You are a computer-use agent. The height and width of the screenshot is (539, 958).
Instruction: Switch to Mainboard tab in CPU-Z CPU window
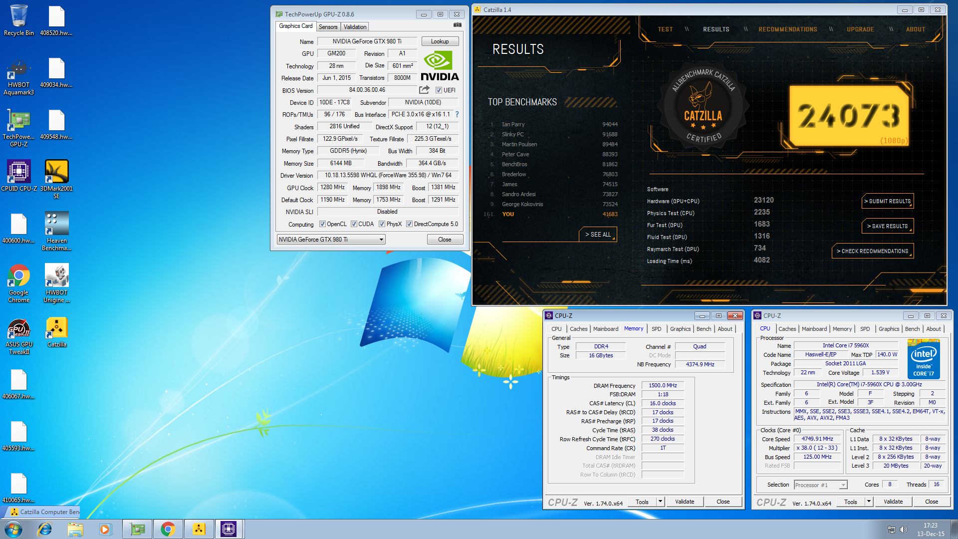tap(814, 329)
